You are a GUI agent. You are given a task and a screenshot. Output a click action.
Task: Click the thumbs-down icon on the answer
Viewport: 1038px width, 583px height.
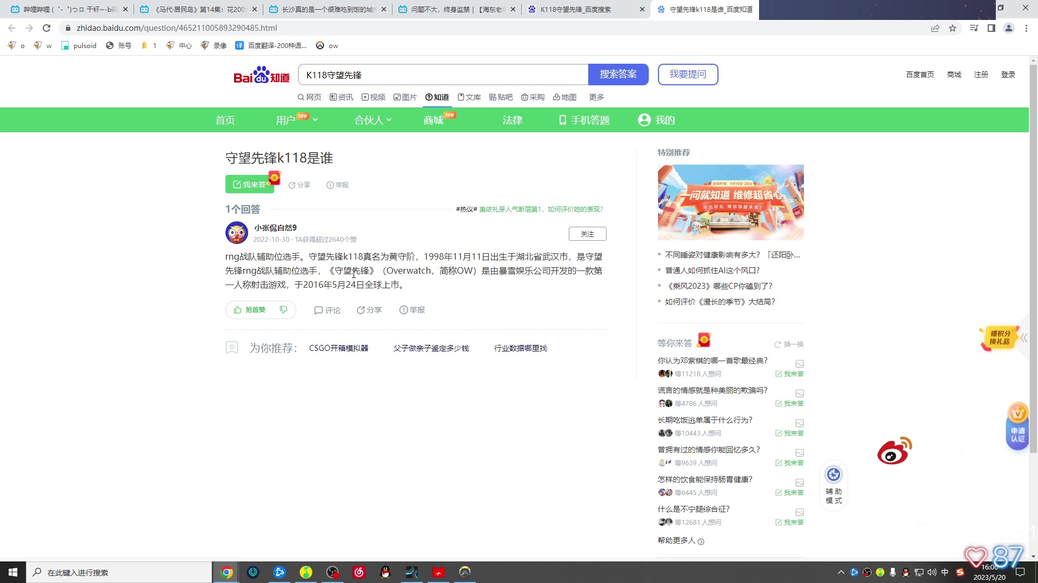(x=283, y=310)
